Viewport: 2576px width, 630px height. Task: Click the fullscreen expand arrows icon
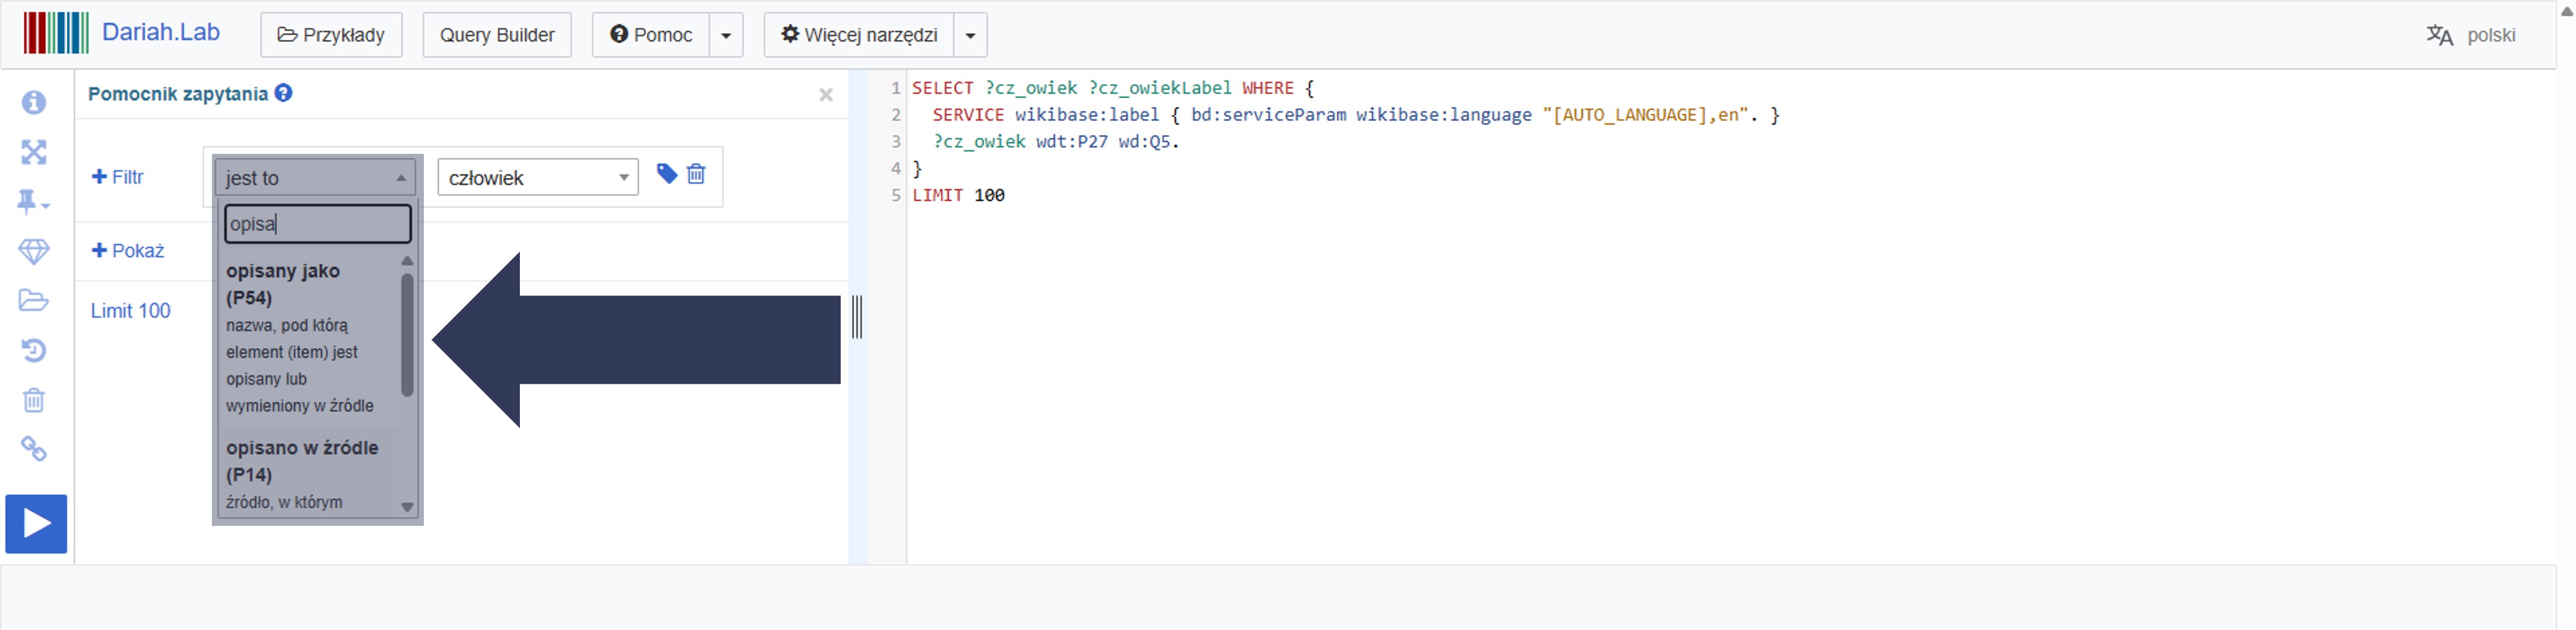click(x=34, y=153)
